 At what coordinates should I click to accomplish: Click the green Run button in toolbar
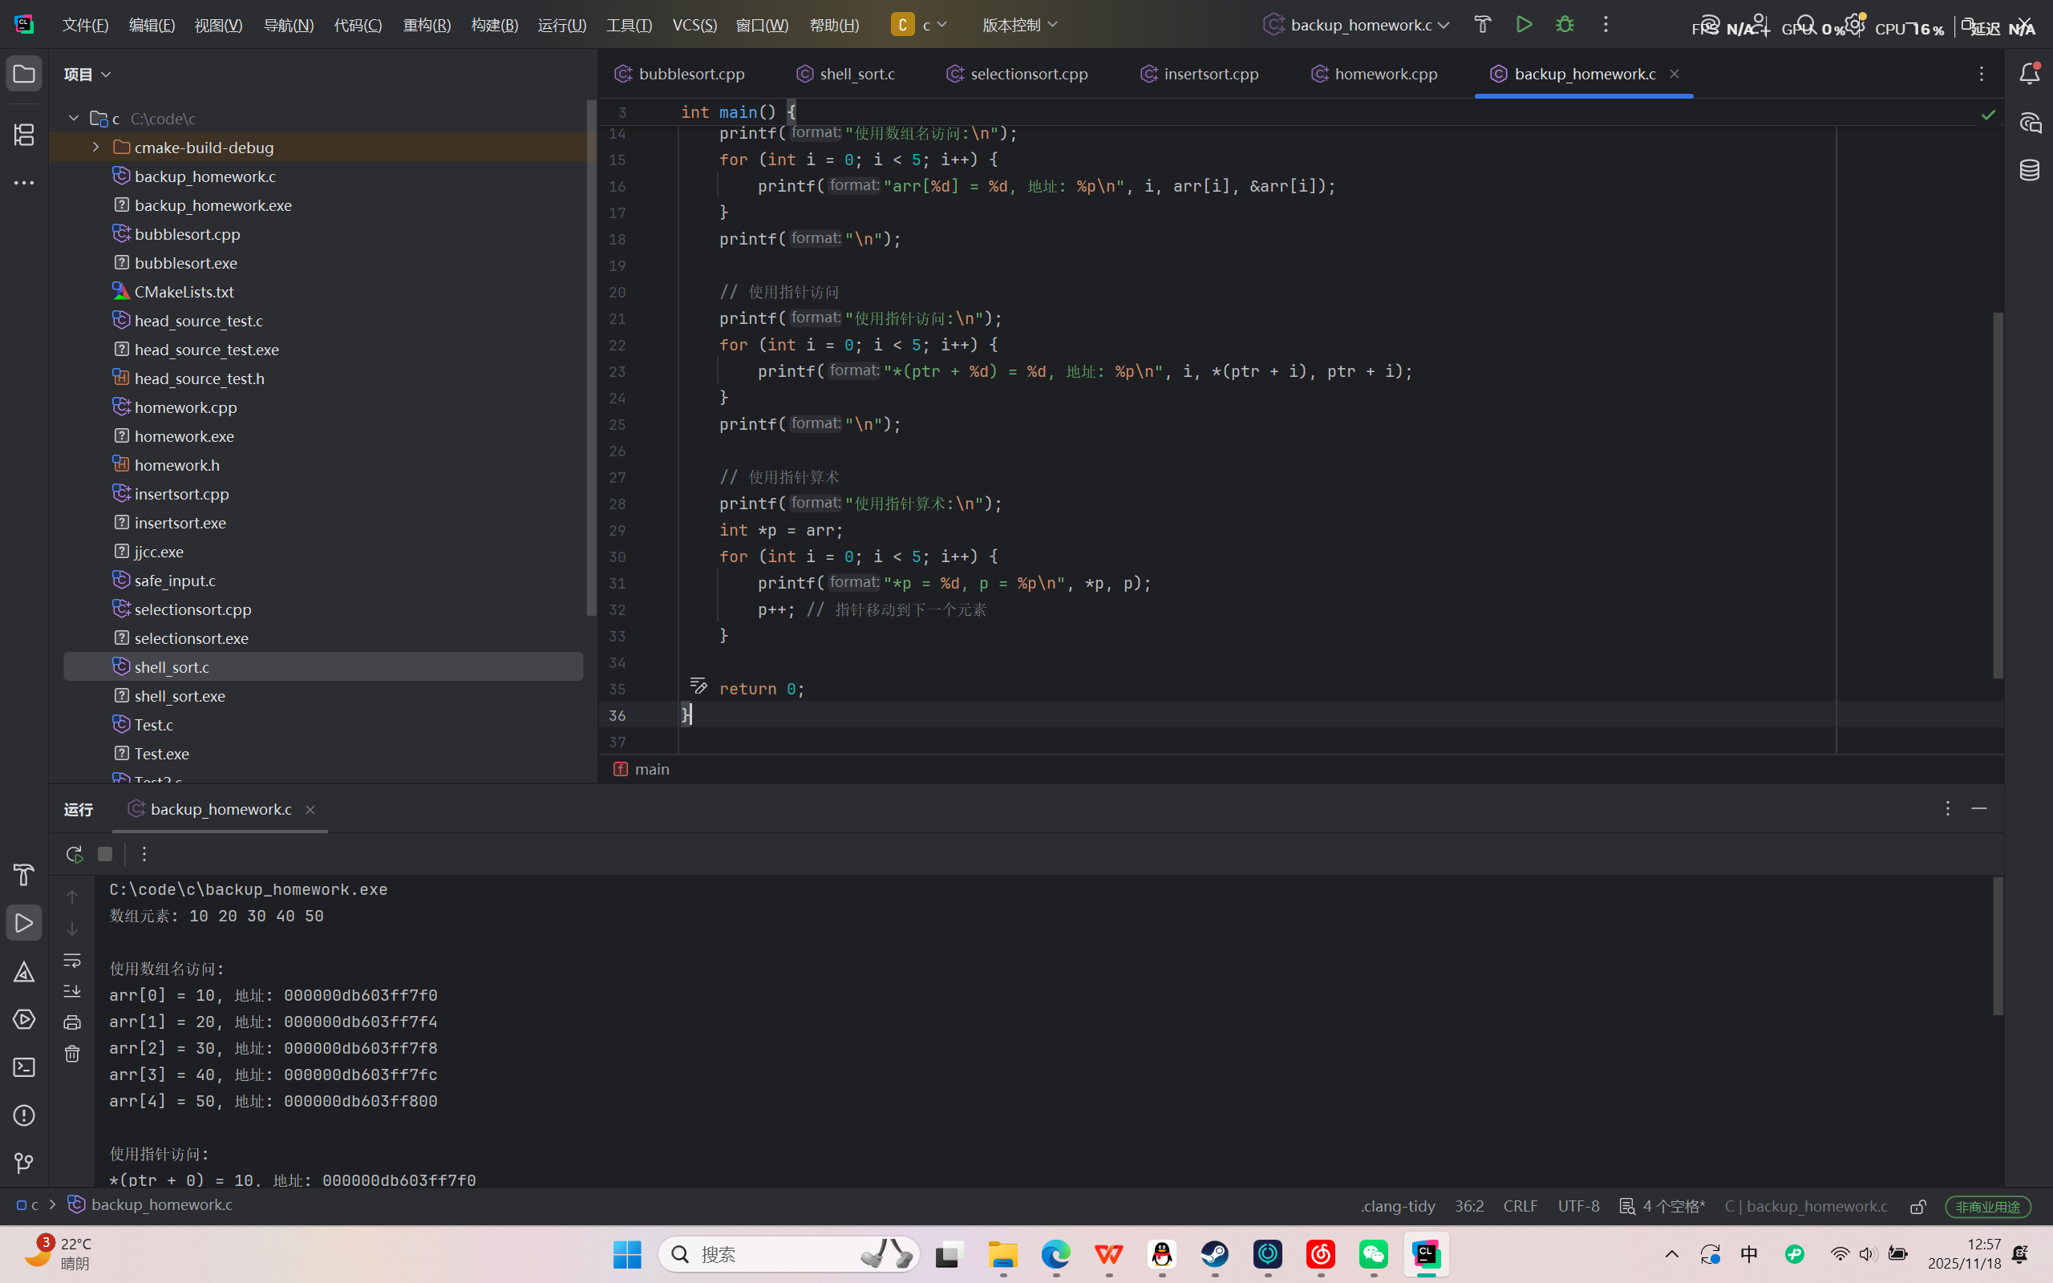point(1524,25)
